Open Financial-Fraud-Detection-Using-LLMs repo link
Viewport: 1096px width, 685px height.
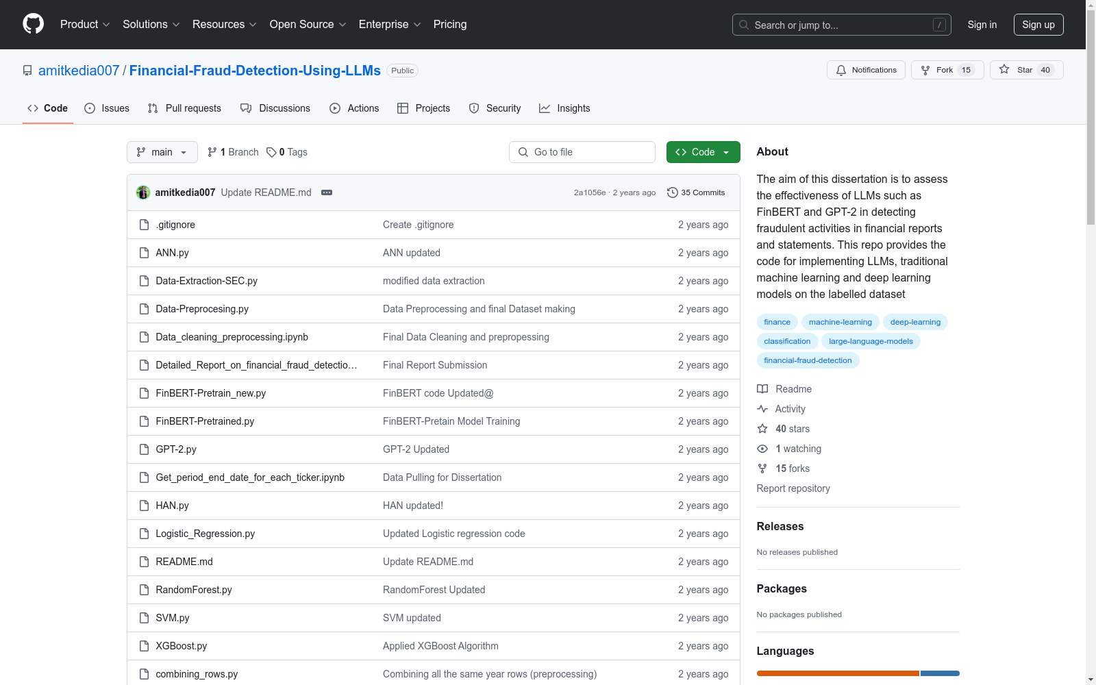coord(255,71)
